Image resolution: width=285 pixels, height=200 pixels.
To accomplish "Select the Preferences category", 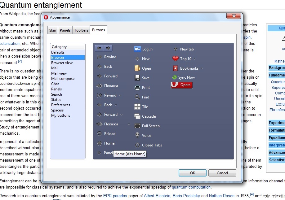I will click(68, 105).
